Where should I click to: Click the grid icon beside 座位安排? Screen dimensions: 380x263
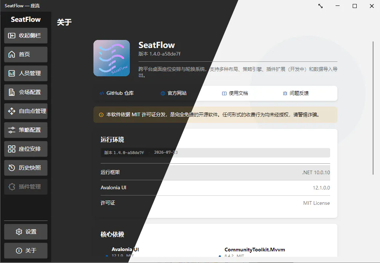pyautogui.click(x=12, y=149)
